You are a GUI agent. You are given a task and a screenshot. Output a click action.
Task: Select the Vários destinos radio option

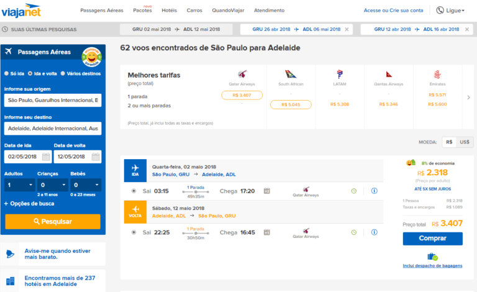63,73
